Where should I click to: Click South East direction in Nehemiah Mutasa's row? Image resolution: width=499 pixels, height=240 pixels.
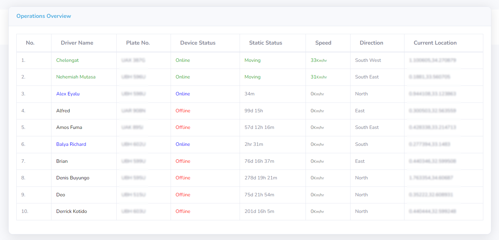(x=367, y=77)
